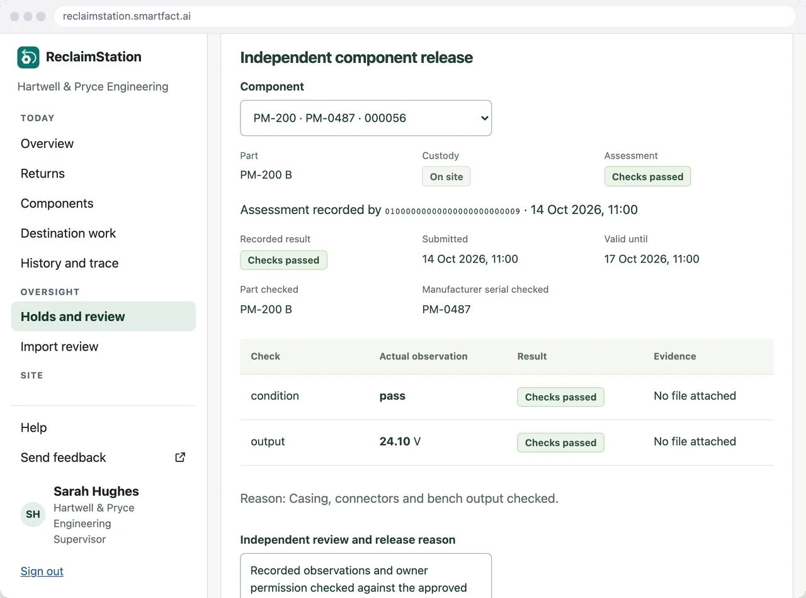
Task: Click the Actual observation column header
Action: 424,356
